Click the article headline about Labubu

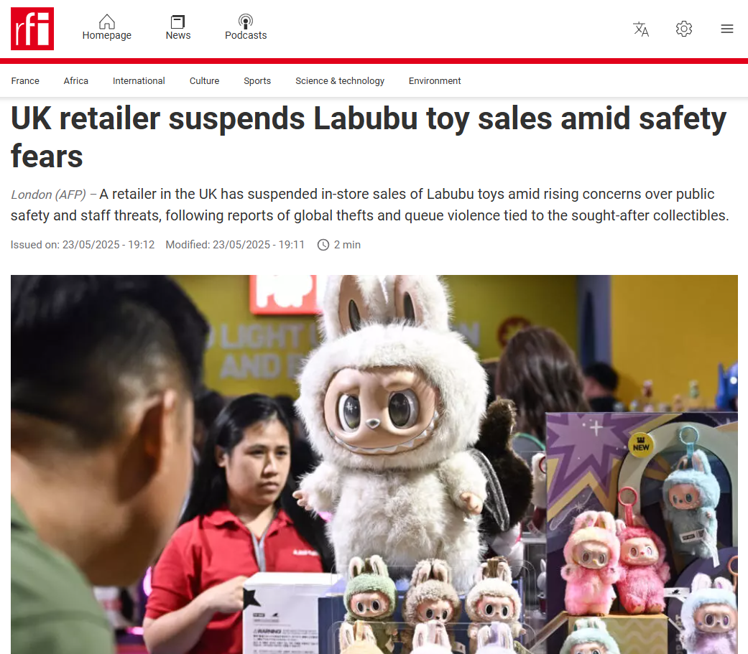(x=369, y=137)
